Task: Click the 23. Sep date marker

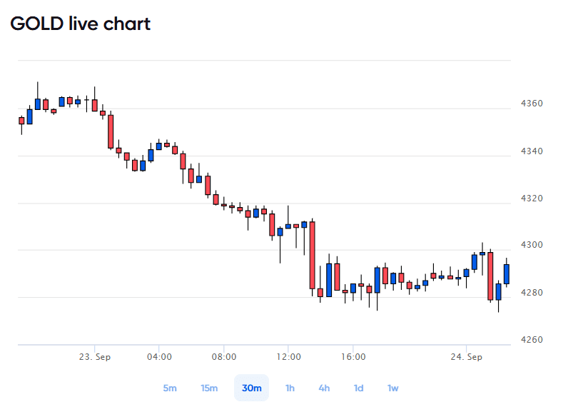Action: pos(95,357)
